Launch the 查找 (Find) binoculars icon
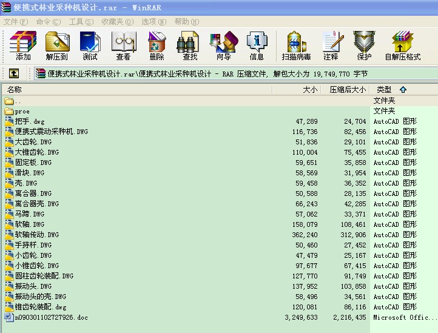The width and height of the screenshot is (438, 333). [x=190, y=45]
